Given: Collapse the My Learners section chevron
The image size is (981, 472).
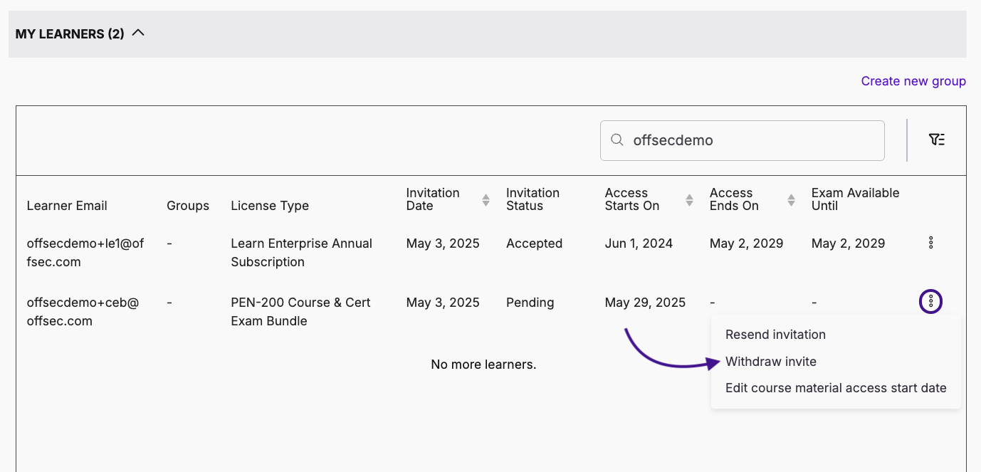Looking at the screenshot, I should 138,33.
